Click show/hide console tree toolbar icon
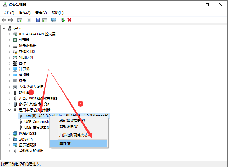This screenshot has width=228, height=167. pos(20,20)
